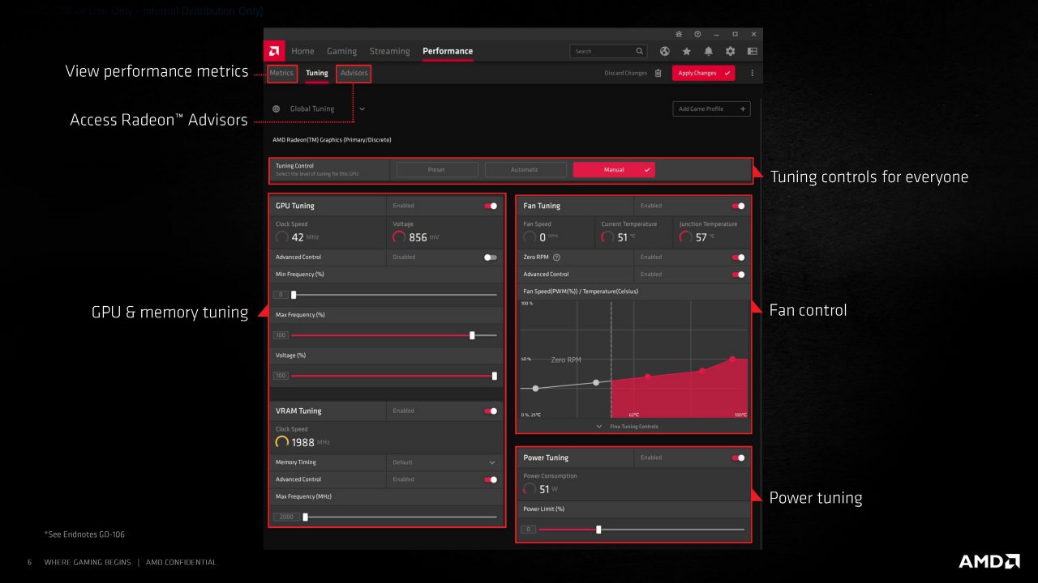
Task: Open favorites star icon
Action: point(687,51)
